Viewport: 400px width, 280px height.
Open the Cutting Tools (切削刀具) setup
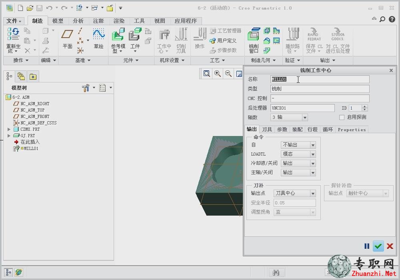pyautogui.click(x=181, y=41)
